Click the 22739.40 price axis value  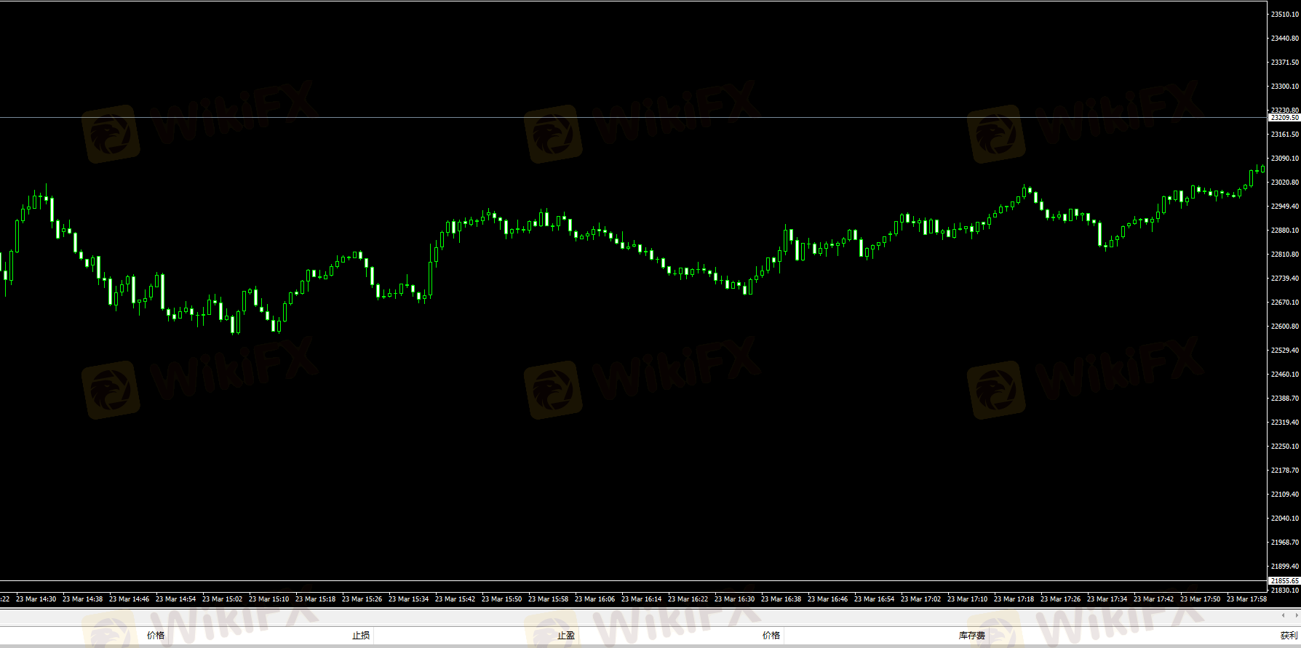(1285, 279)
